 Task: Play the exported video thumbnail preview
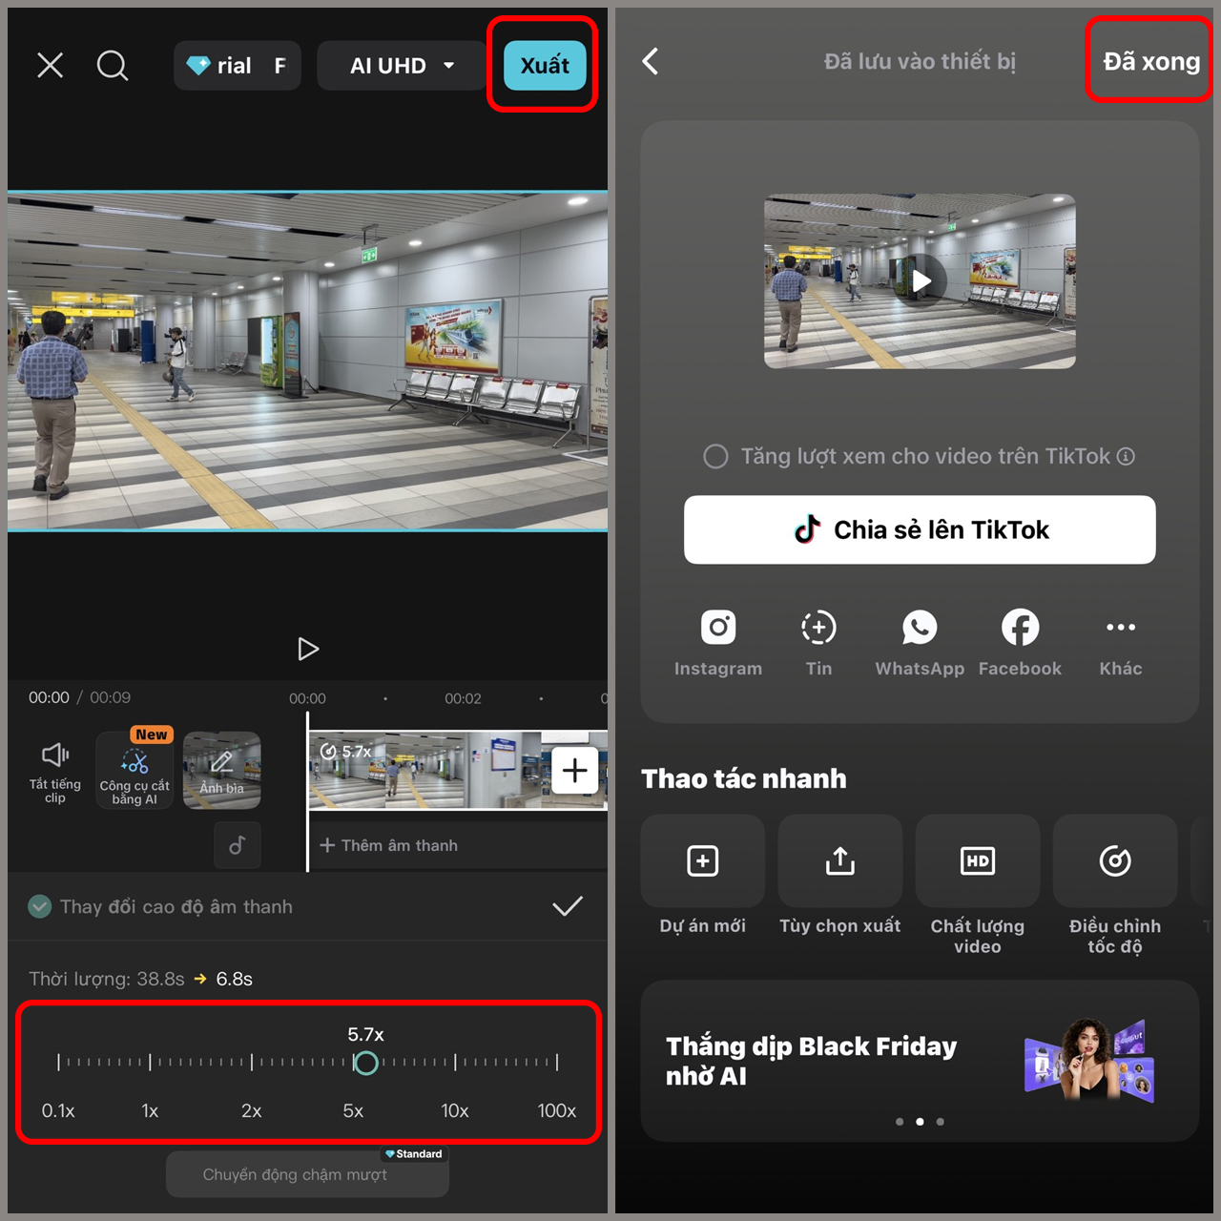[919, 280]
